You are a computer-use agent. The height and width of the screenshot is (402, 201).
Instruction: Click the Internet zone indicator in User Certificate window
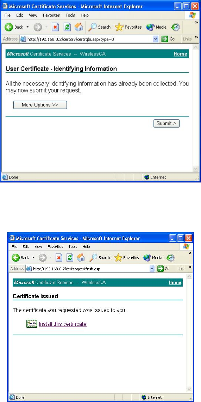click(156, 178)
